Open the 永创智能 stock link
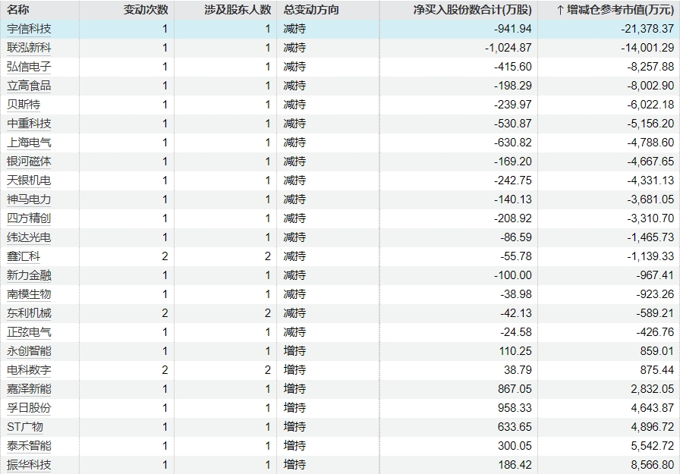Image resolution: width=680 pixels, height=474 pixels. point(29,351)
